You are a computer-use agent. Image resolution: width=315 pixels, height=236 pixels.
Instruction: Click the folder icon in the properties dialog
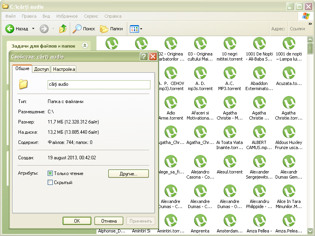23,84
